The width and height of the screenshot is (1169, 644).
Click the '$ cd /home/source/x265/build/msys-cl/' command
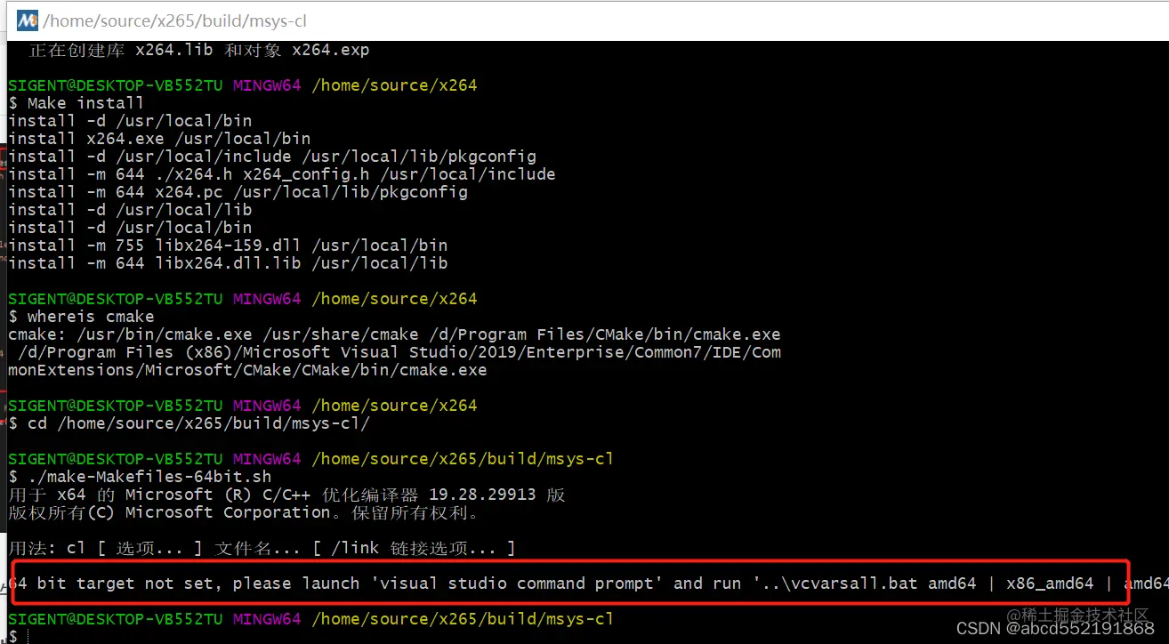pyautogui.click(x=189, y=423)
